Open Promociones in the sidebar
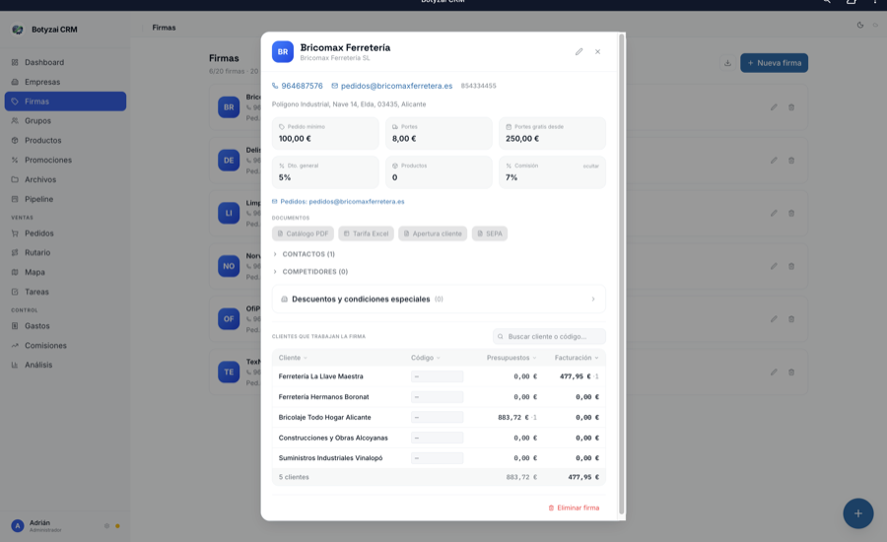Screen dimensions: 887x542 (65, 160)
